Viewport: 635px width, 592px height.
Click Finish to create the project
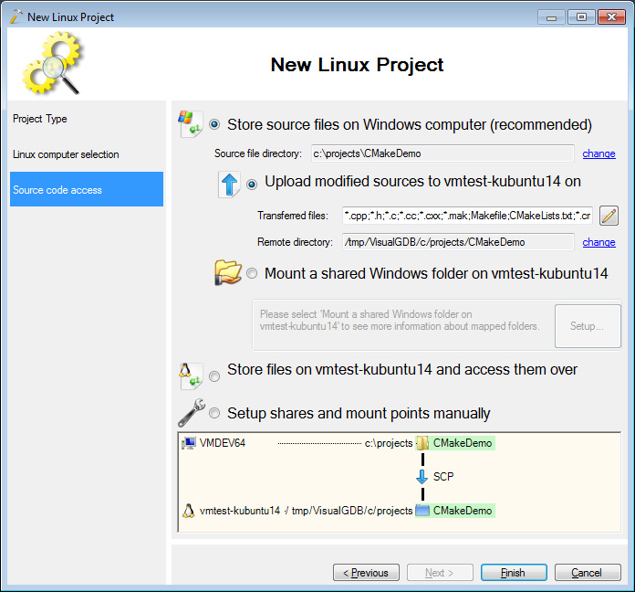click(x=514, y=573)
